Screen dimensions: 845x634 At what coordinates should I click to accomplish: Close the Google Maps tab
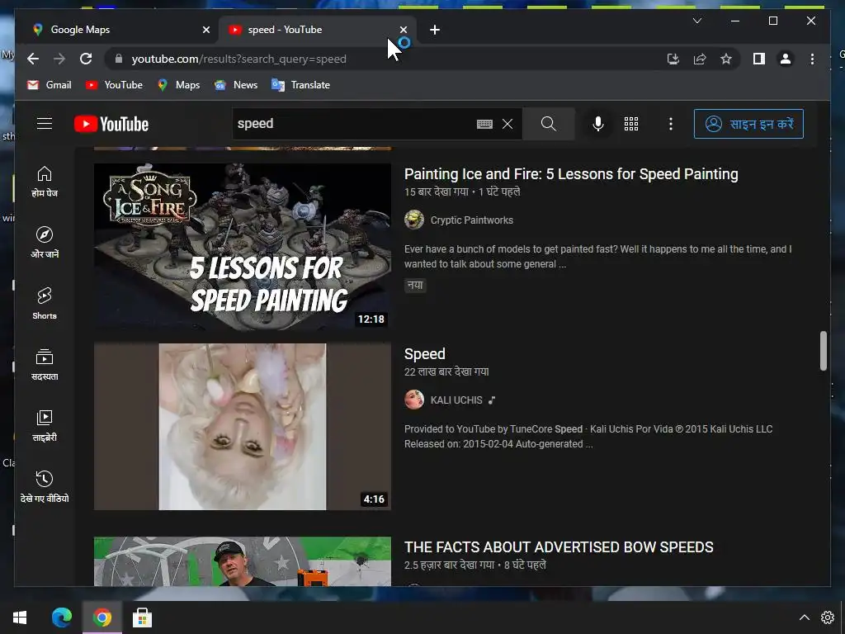tap(205, 31)
